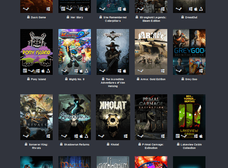The width and height of the screenshot is (228, 168).
Task: Click the Apple icon on She Remembered Caterpillars cover
Action: coord(125,9)
